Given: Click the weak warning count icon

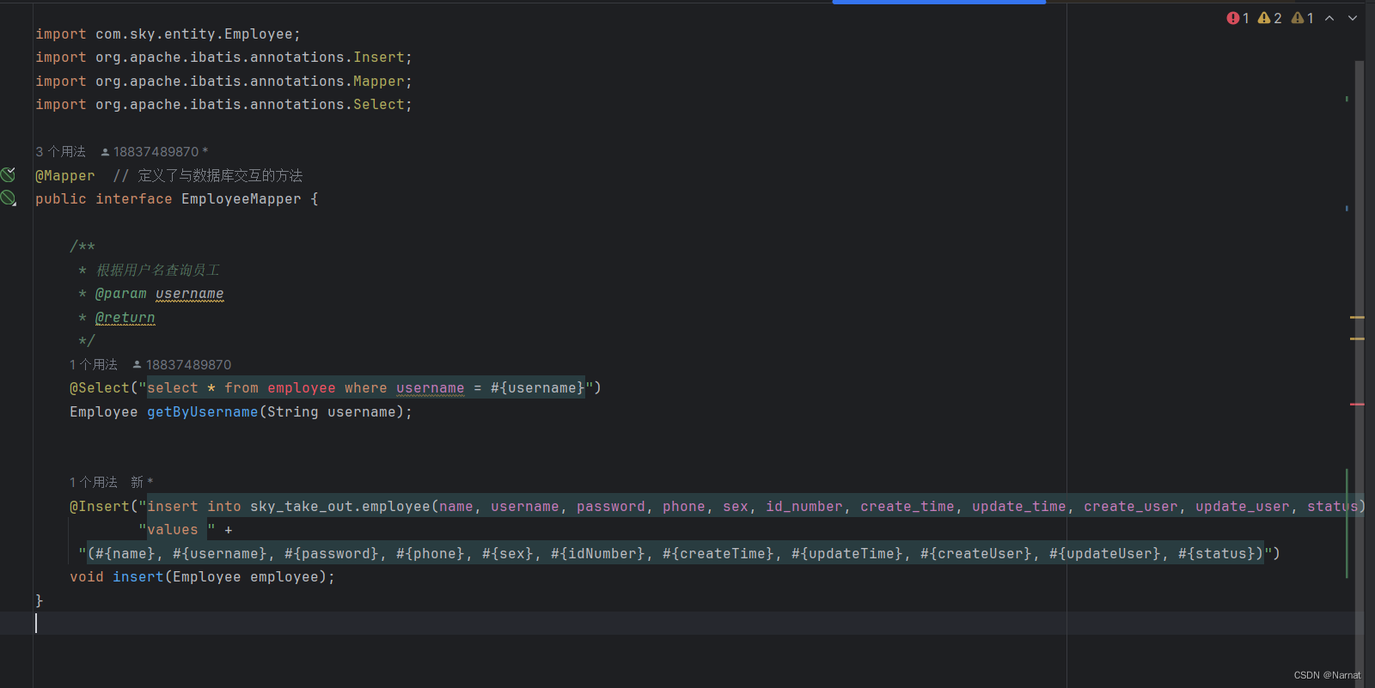Looking at the screenshot, I should click(x=1297, y=18).
